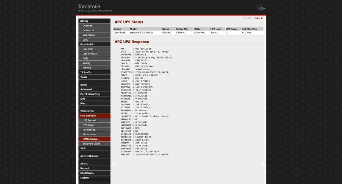Expand the VPN section
This screenshot has height=184, width=342.
click(94, 148)
